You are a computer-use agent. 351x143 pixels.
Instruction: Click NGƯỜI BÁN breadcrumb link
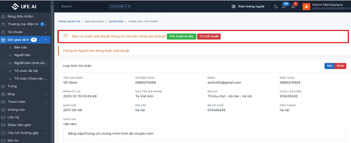[x=116, y=21]
